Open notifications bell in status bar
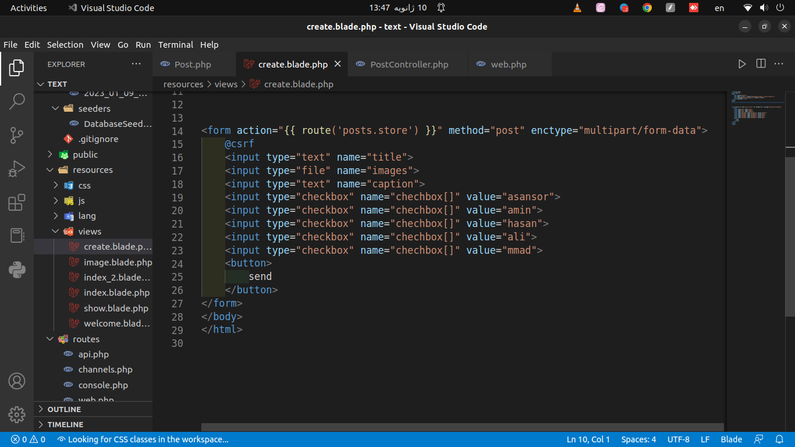Screen dimensions: 795x447 point(779,439)
